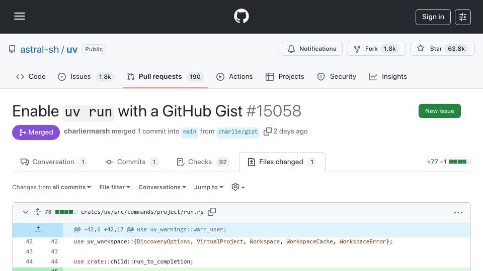This screenshot has height=271, width=483.
Task: Open the Changes from all commits dropdown
Action: pyautogui.click(x=51, y=187)
